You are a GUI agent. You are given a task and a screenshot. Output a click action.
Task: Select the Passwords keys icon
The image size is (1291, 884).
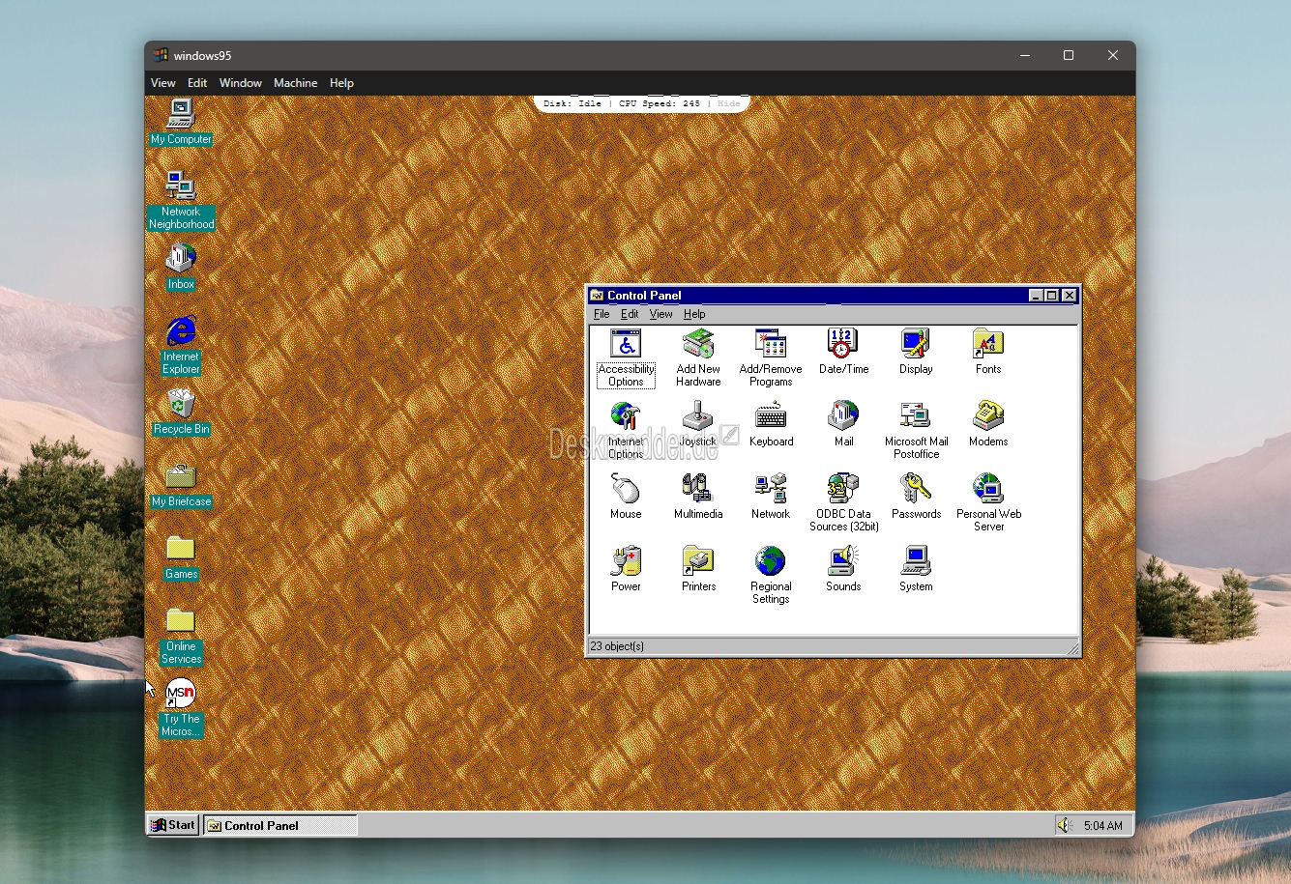pyautogui.click(x=916, y=489)
